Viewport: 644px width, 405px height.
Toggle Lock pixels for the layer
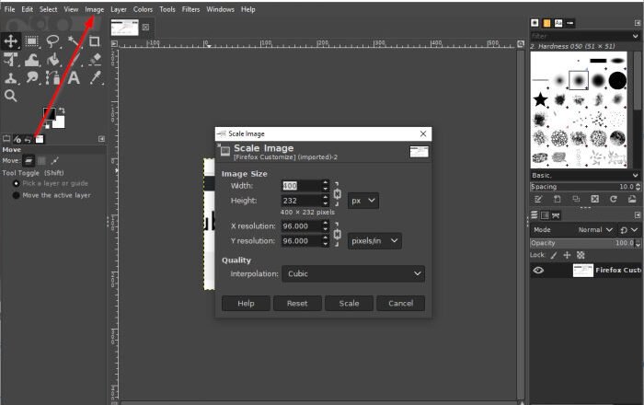coord(554,255)
